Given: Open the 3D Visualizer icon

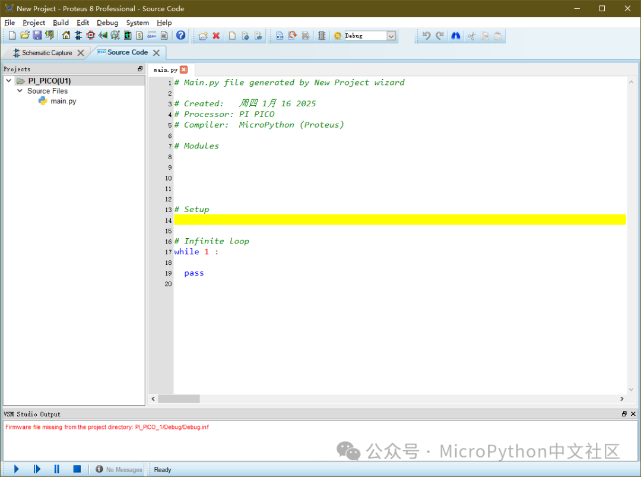Looking at the screenshot, I should coord(103,36).
